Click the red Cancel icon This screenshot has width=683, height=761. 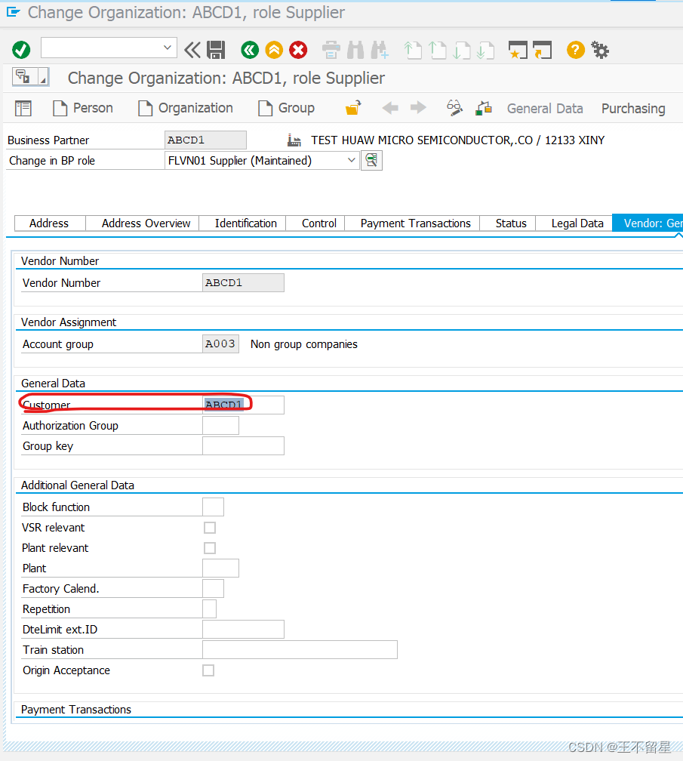pos(298,50)
